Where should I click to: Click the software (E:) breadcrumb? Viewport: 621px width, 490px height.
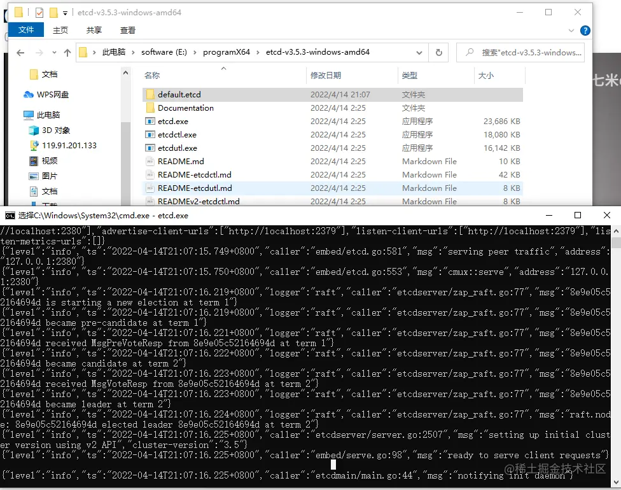[164, 52]
